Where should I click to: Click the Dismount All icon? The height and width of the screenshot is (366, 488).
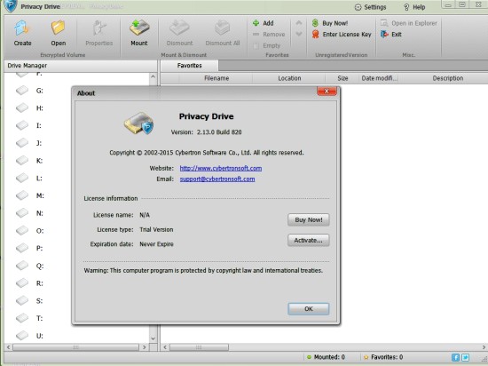[223, 33]
